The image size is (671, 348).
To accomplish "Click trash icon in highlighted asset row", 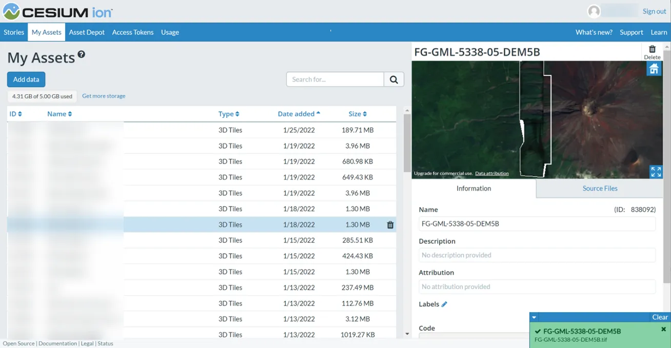I will (390, 225).
